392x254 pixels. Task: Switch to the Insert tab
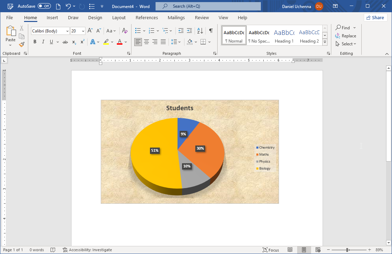click(52, 17)
